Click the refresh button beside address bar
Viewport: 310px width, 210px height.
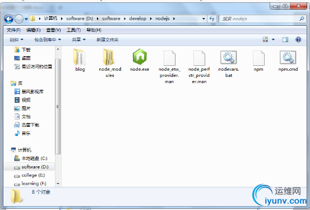click(x=212, y=19)
